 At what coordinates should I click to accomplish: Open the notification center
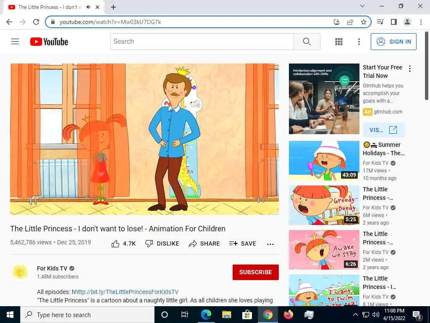417,315
